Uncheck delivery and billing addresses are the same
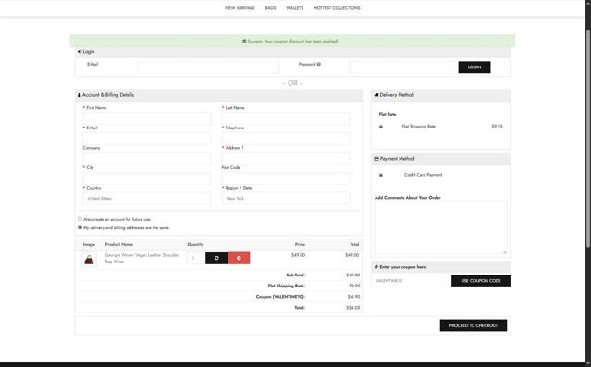591x367 pixels. click(x=80, y=227)
